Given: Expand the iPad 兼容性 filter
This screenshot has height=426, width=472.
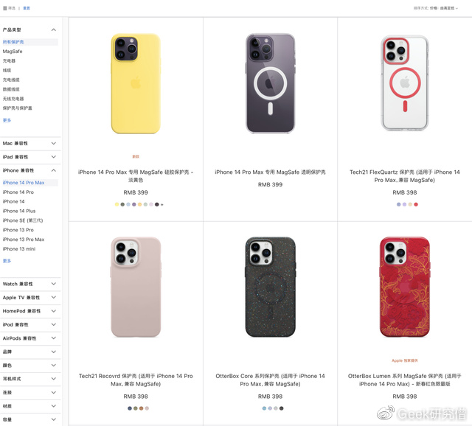Looking at the screenshot, I should pyautogui.click(x=54, y=157).
